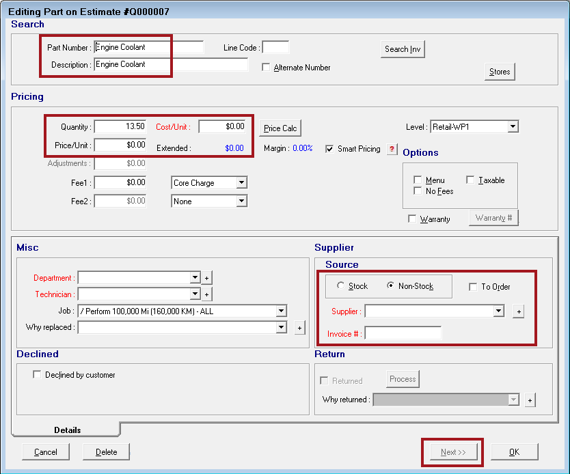Toggle the Alternate Number option
Screen dimensions: 570x474
click(x=266, y=68)
